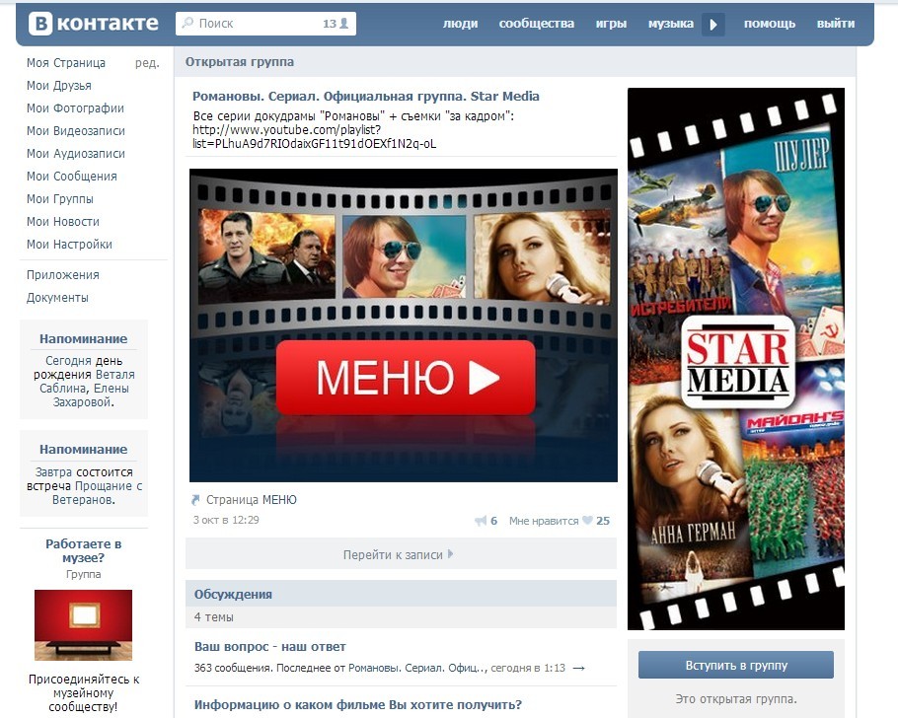Click the person icon next to 13
Viewport: 898px width, 718px height.
pos(343,24)
